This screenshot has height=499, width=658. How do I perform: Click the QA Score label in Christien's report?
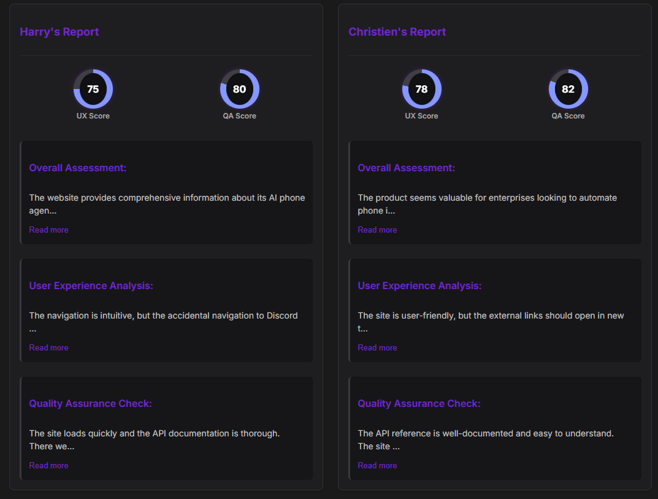(568, 116)
